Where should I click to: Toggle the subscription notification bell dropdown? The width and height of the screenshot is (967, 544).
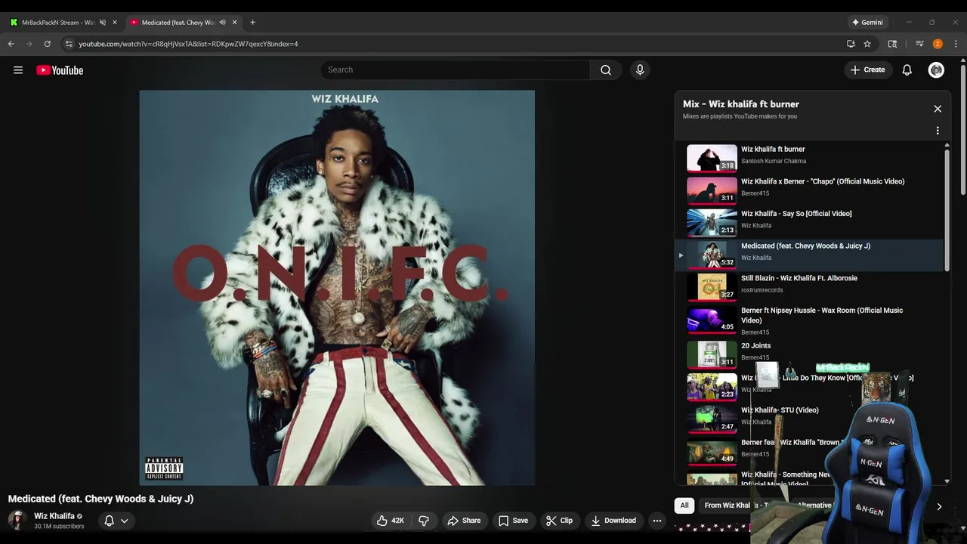pos(116,521)
